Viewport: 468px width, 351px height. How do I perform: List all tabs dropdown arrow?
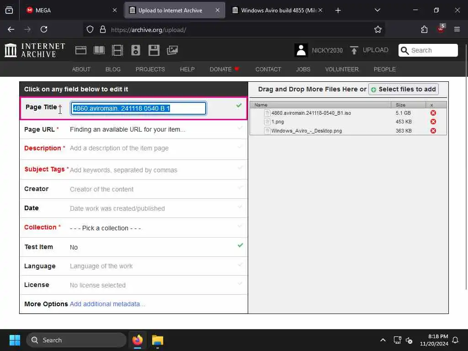click(x=377, y=10)
